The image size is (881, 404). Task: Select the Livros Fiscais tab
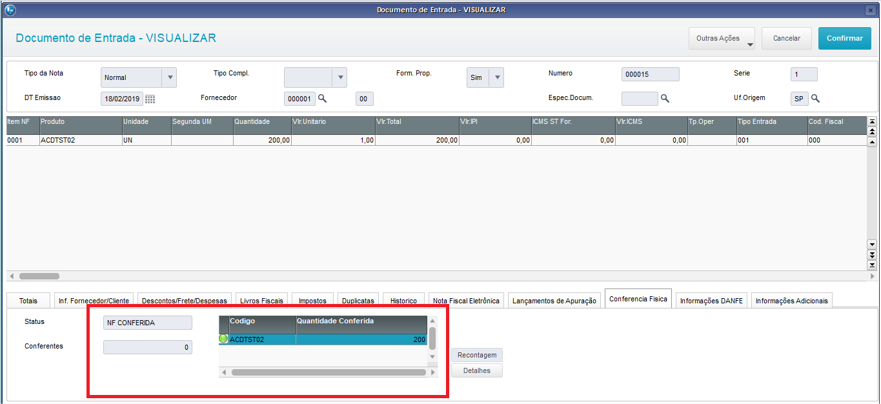point(261,301)
